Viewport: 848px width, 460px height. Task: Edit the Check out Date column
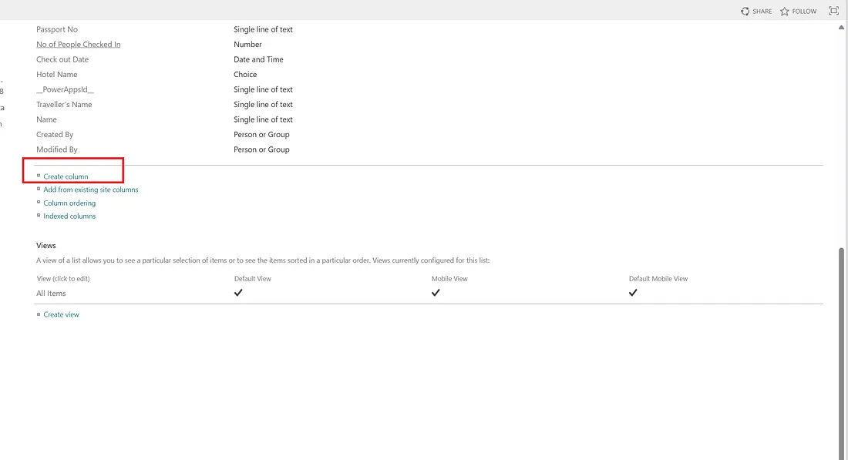[62, 59]
